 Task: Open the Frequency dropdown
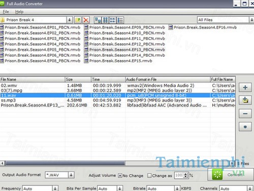click(55, 188)
